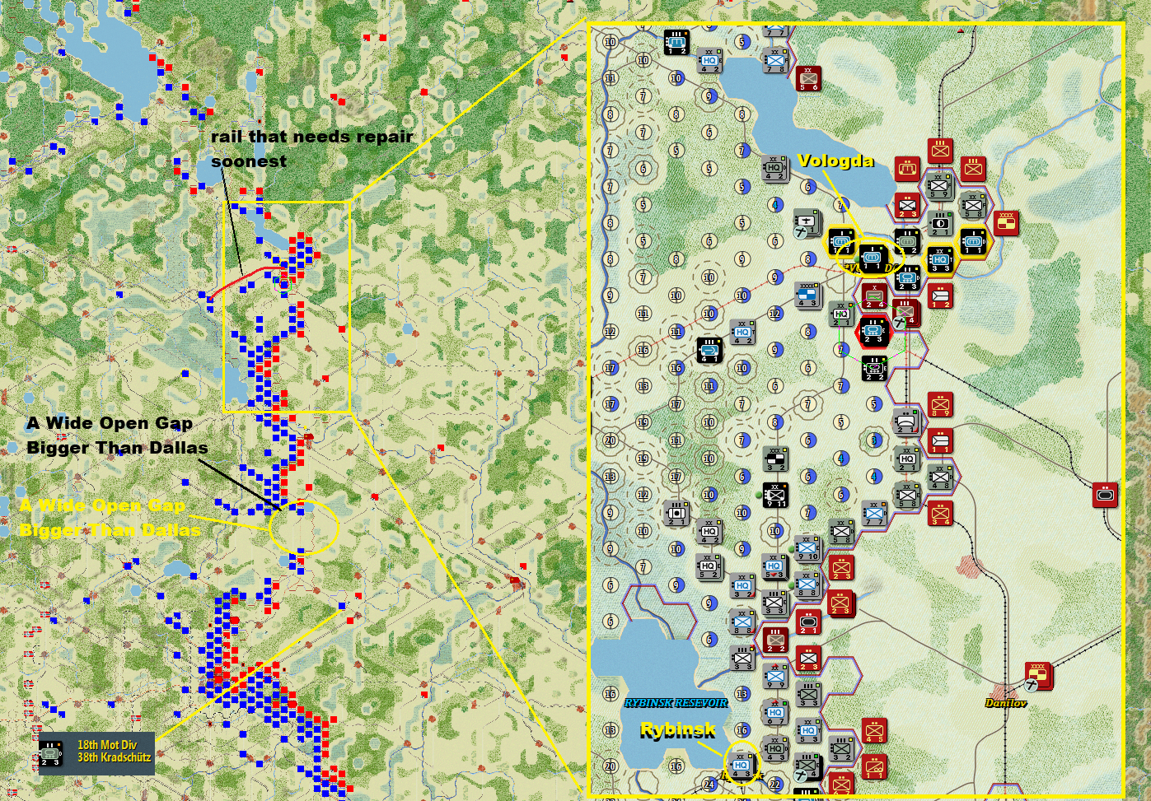Click the Danilov town label
The height and width of the screenshot is (801, 1151).
coord(1006,703)
